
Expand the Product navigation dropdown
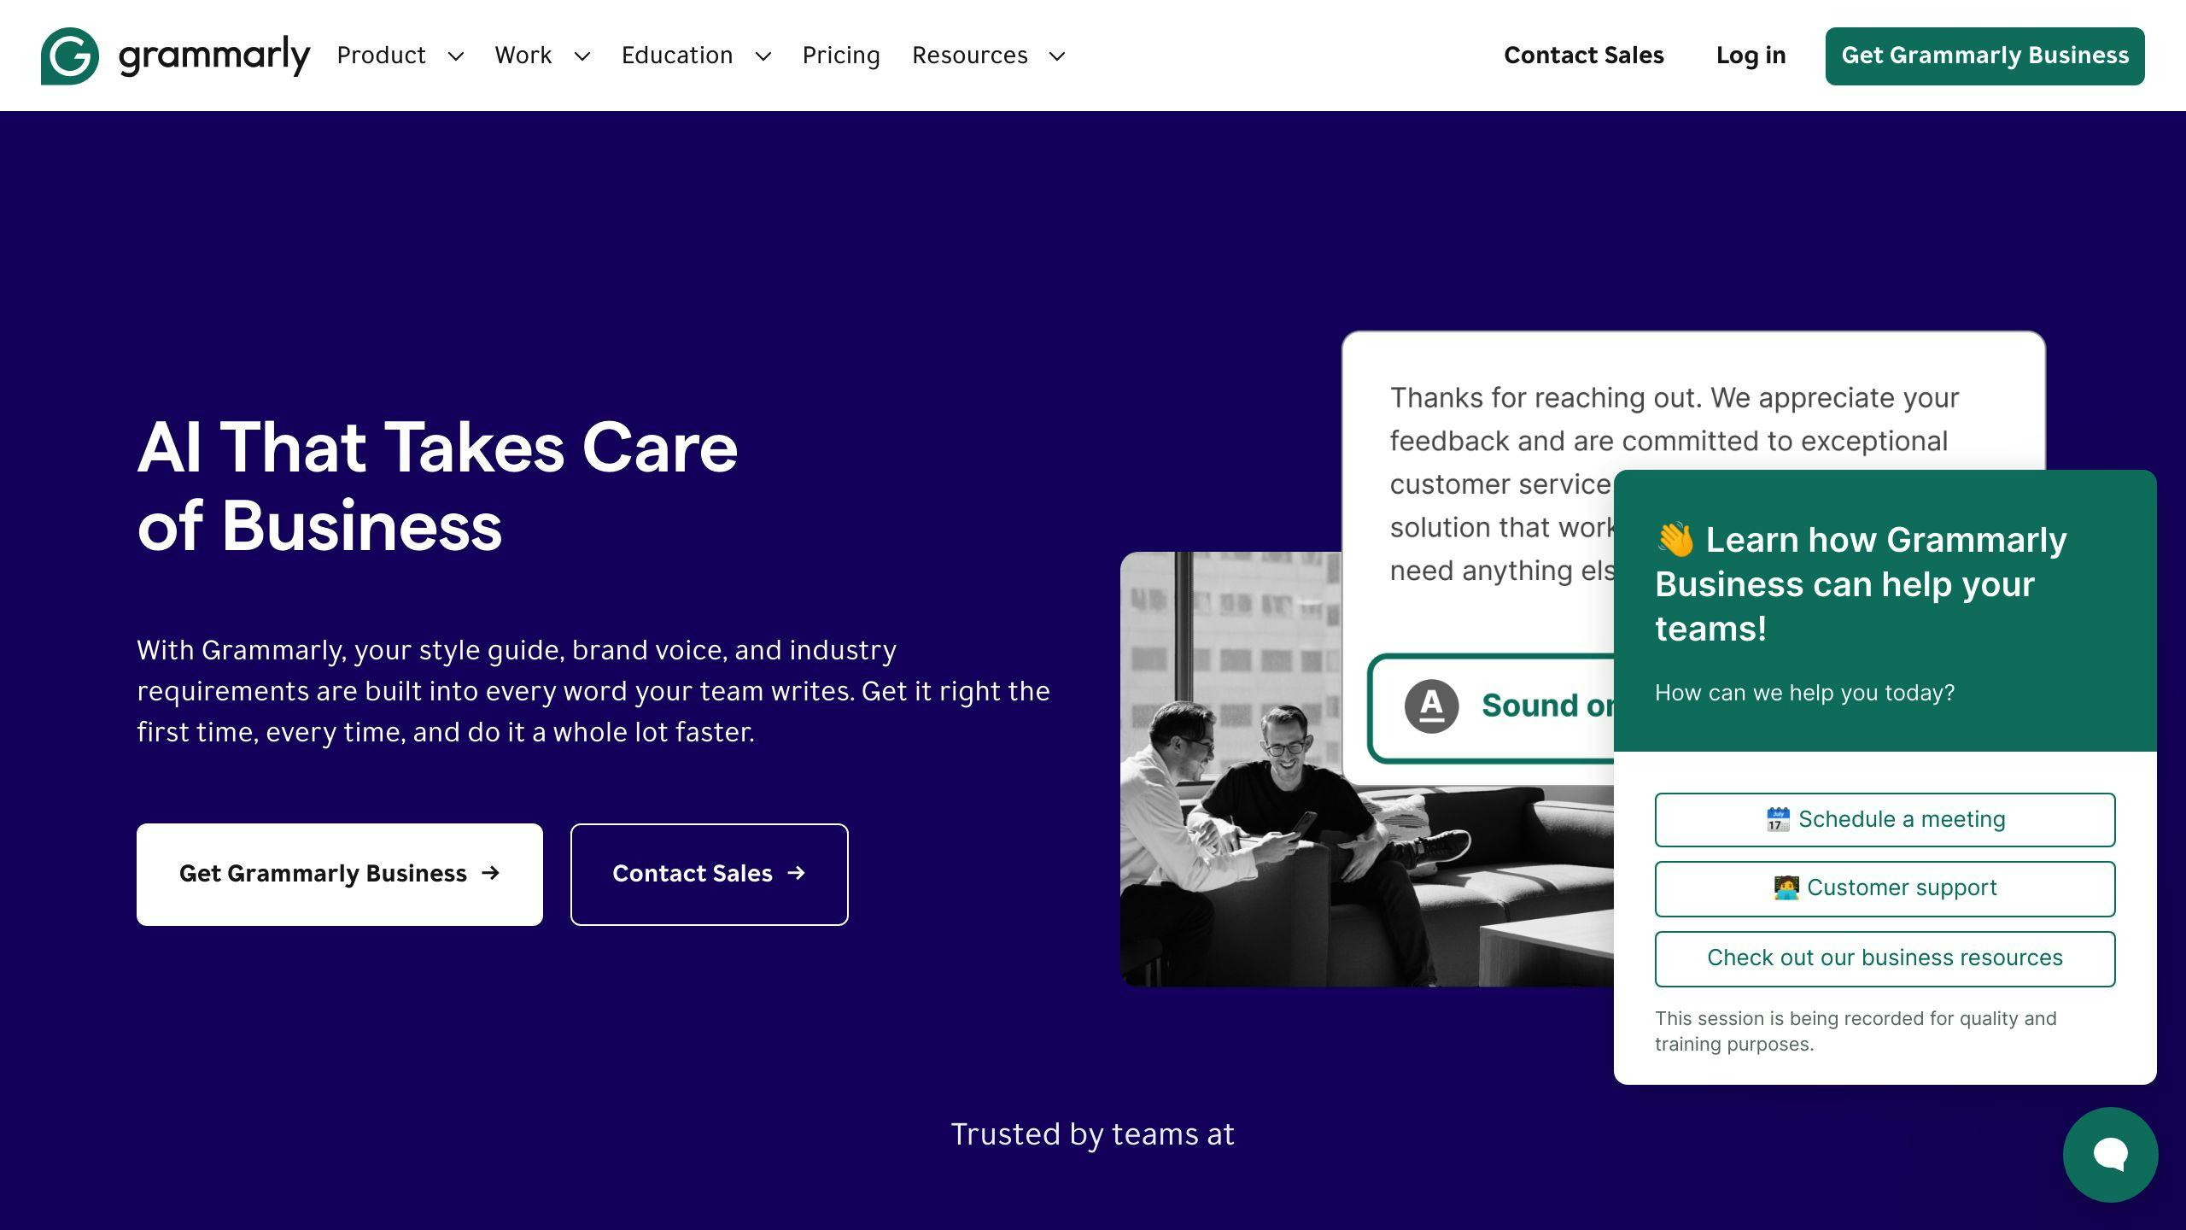point(400,56)
